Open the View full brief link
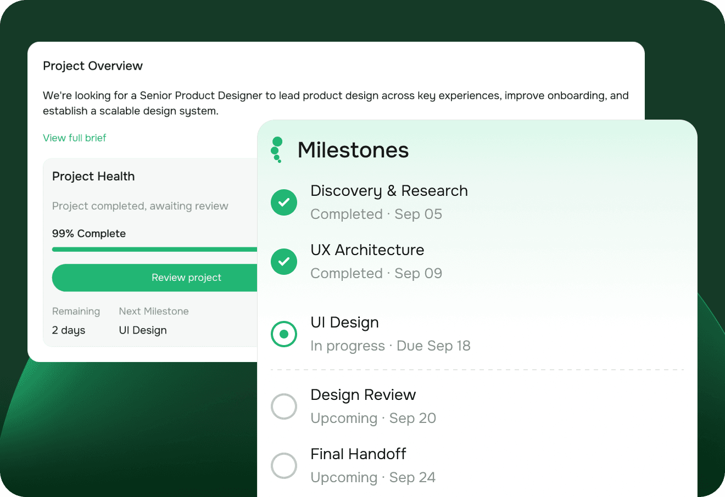 point(75,138)
